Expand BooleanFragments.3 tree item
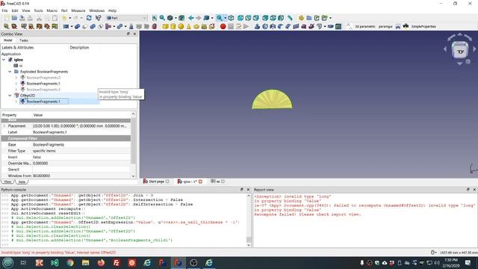478x269 pixels. [16, 90]
